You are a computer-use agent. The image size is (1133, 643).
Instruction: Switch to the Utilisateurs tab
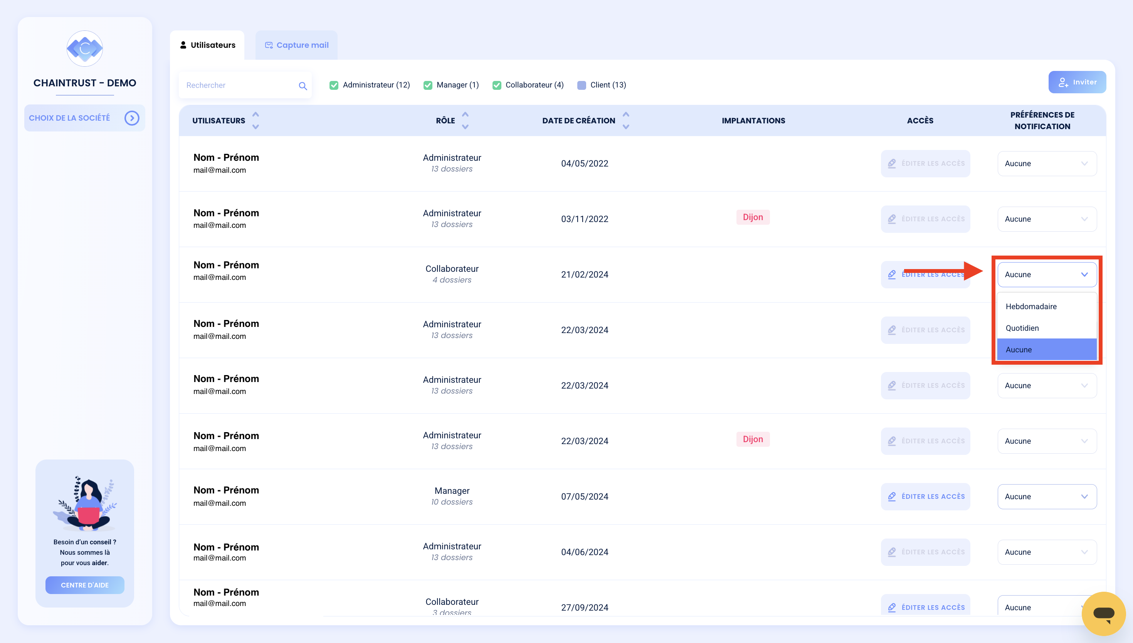pyautogui.click(x=207, y=45)
